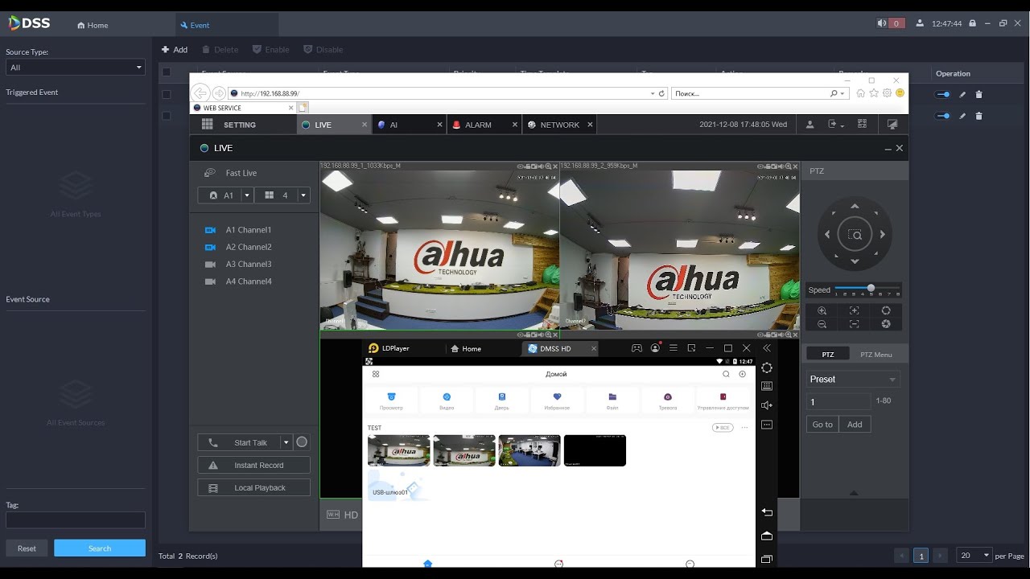The image size is (1030, 579).
Task: Check the header select-all checkbox
Action: pos(167,72)
